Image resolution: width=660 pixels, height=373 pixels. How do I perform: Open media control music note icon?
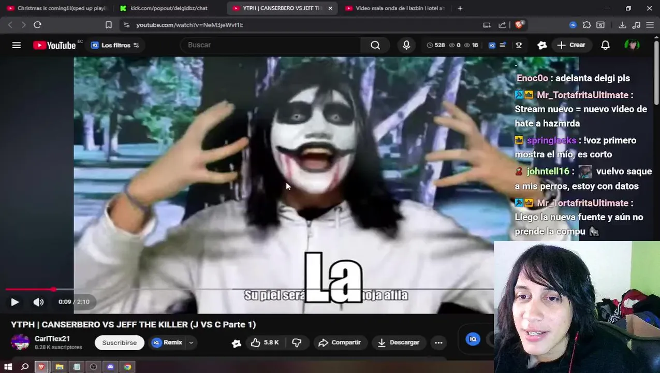click(636, 24)
